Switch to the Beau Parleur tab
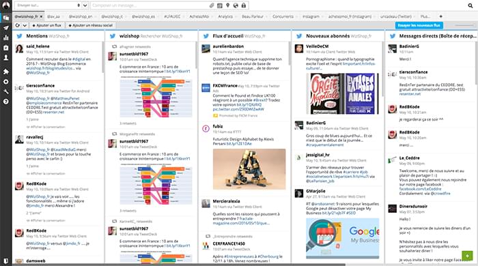This screenshot has height=266, width=478. (x=253, y=16)
